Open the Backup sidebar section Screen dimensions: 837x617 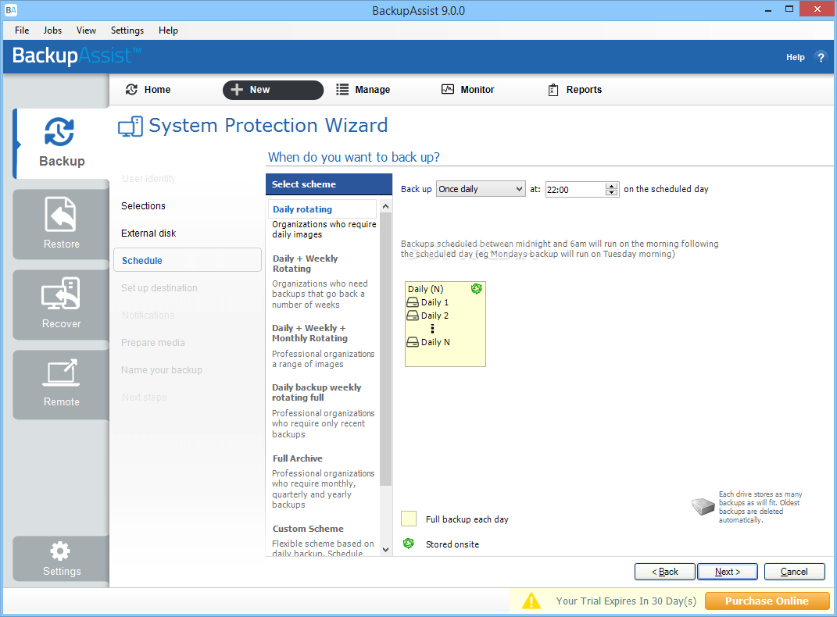[x=62, y=143]
